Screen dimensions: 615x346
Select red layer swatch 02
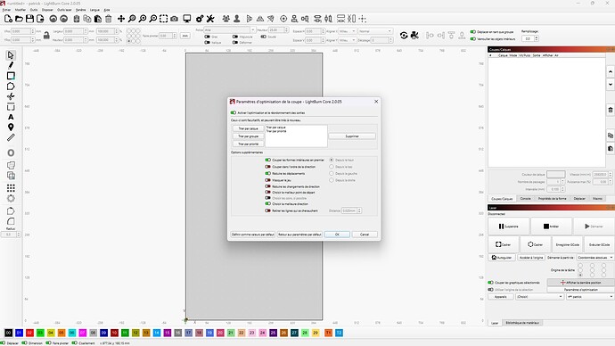(x=29, y=333)
